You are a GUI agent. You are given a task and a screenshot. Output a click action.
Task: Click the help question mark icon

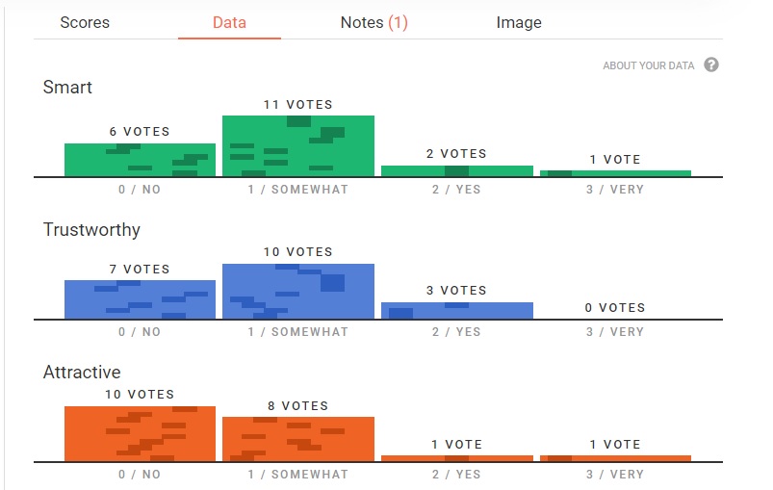[711, 65]
